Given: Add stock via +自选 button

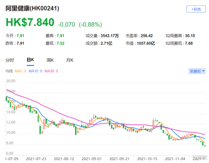Looking at the screenshot, I should (196, 9).
